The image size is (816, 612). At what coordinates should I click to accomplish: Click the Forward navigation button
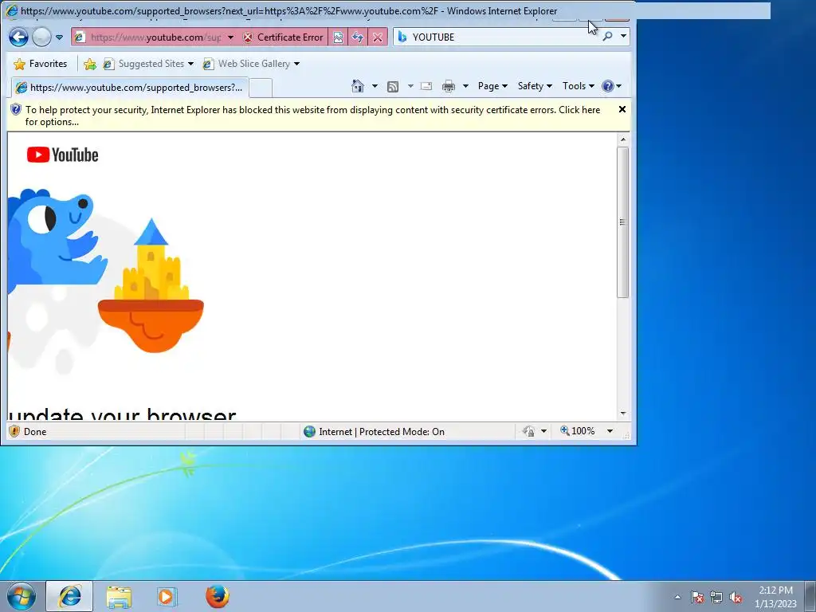click(41, 37)
